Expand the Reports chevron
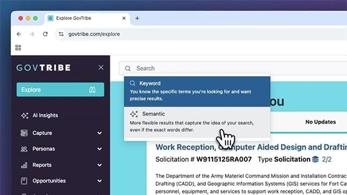 (100, 165)
